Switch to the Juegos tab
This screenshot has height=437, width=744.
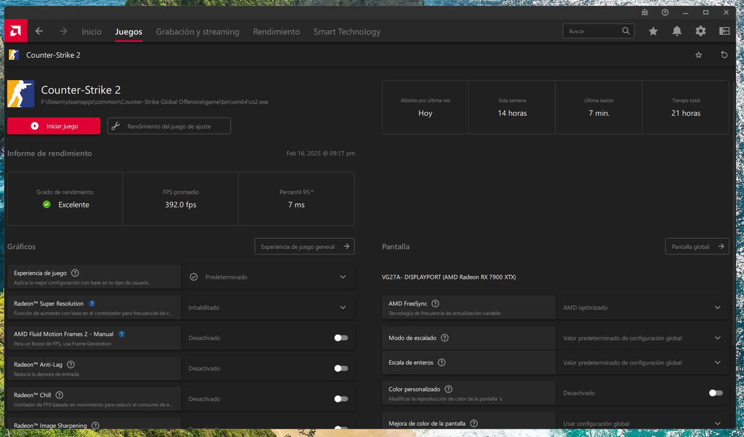point(128,31)
